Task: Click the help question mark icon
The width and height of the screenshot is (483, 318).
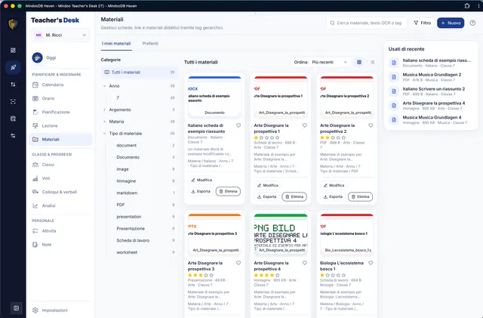Action: pyautogui.click(x=472, y=23)
